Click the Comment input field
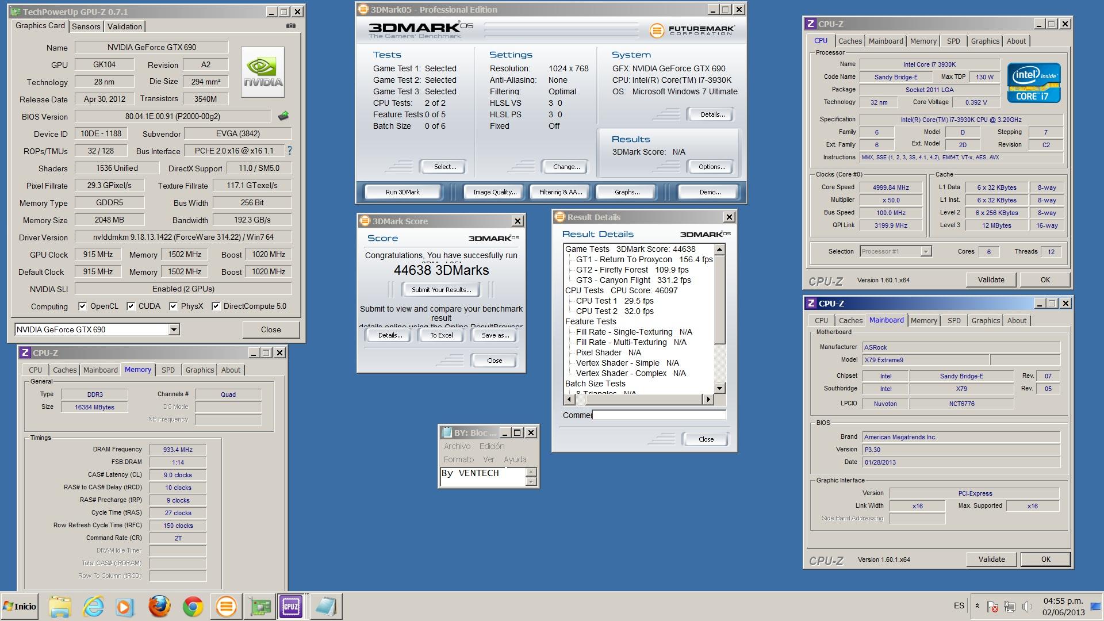The image size is (1104, 621). point(659,415)
